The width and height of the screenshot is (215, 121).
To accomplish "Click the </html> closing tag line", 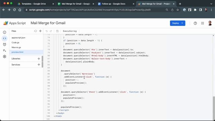I will point(58,116).
